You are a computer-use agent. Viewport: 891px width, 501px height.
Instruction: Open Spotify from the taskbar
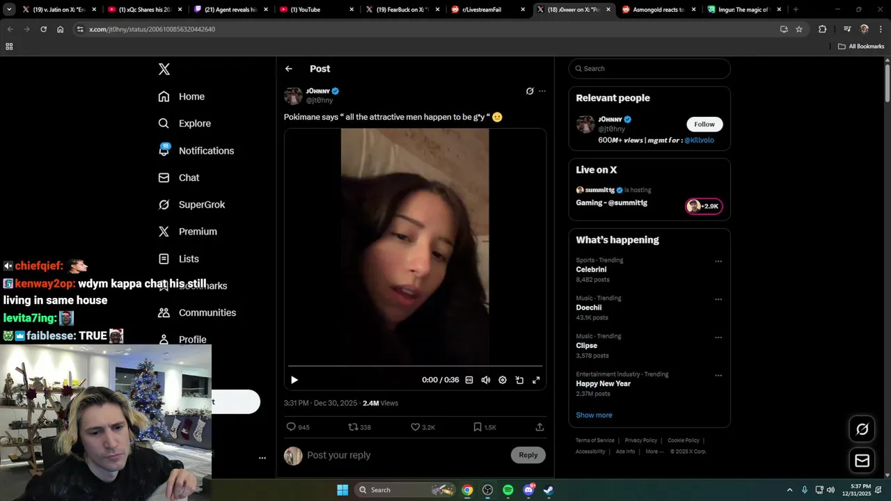[x=508, y=490]
